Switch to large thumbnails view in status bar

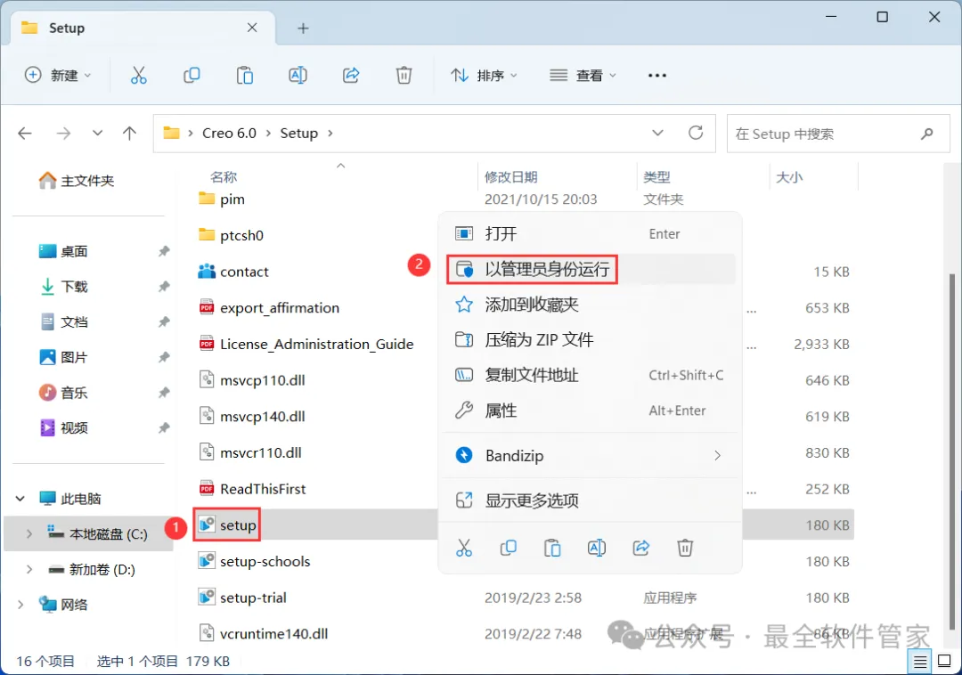[944, 662]
